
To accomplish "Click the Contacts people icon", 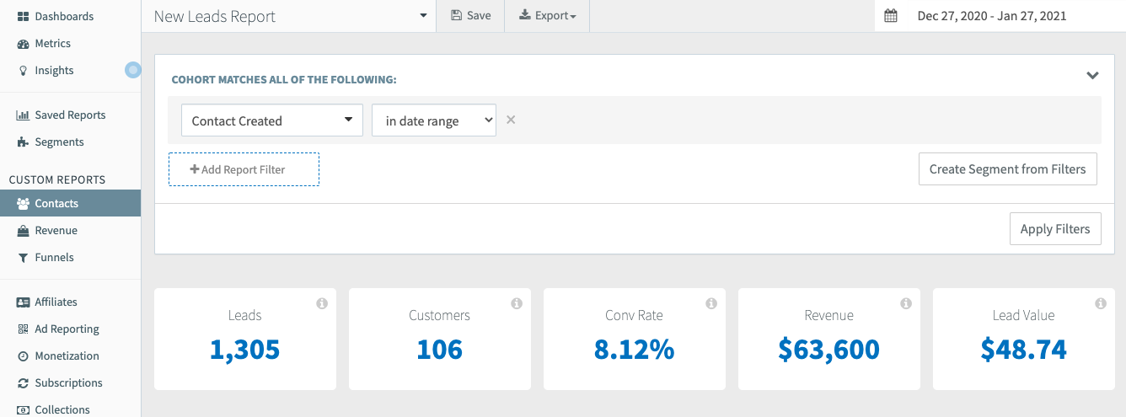I will (24, 204).
